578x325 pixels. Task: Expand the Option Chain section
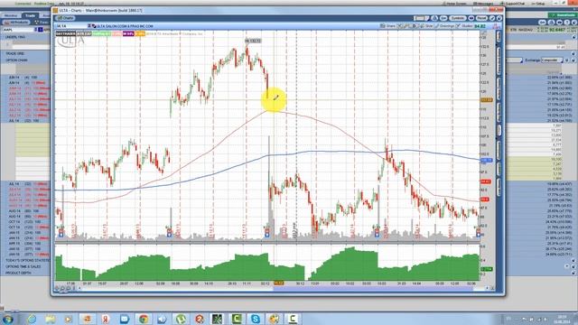16,60
